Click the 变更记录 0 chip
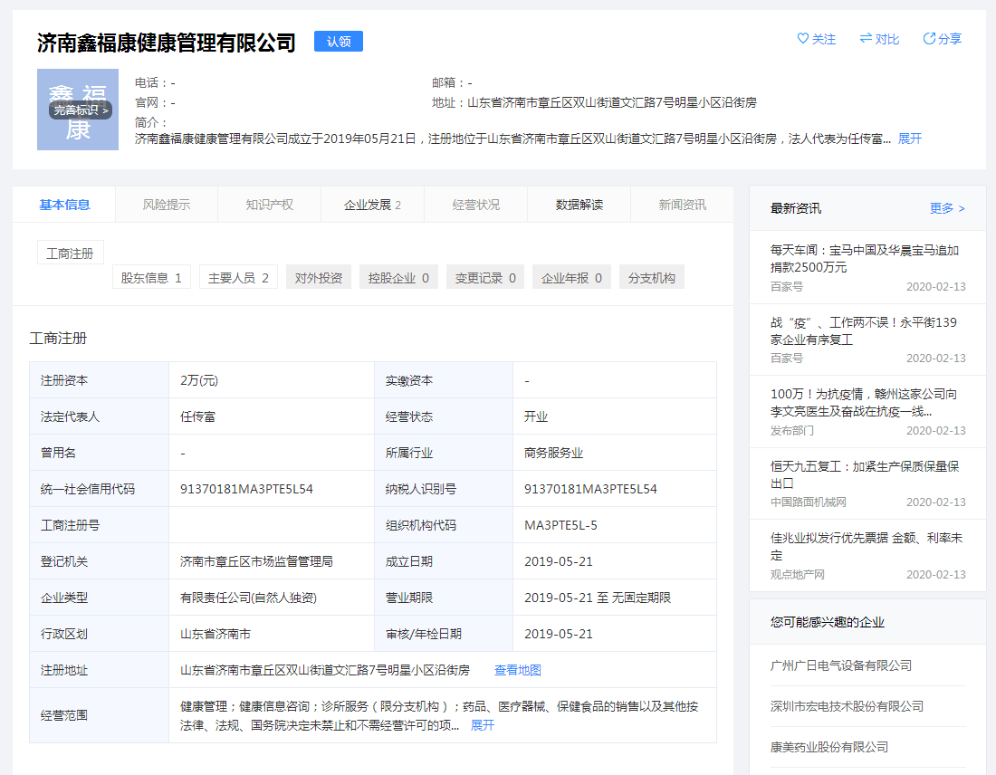This screenshot has height=775, width=996. point(485,278)
